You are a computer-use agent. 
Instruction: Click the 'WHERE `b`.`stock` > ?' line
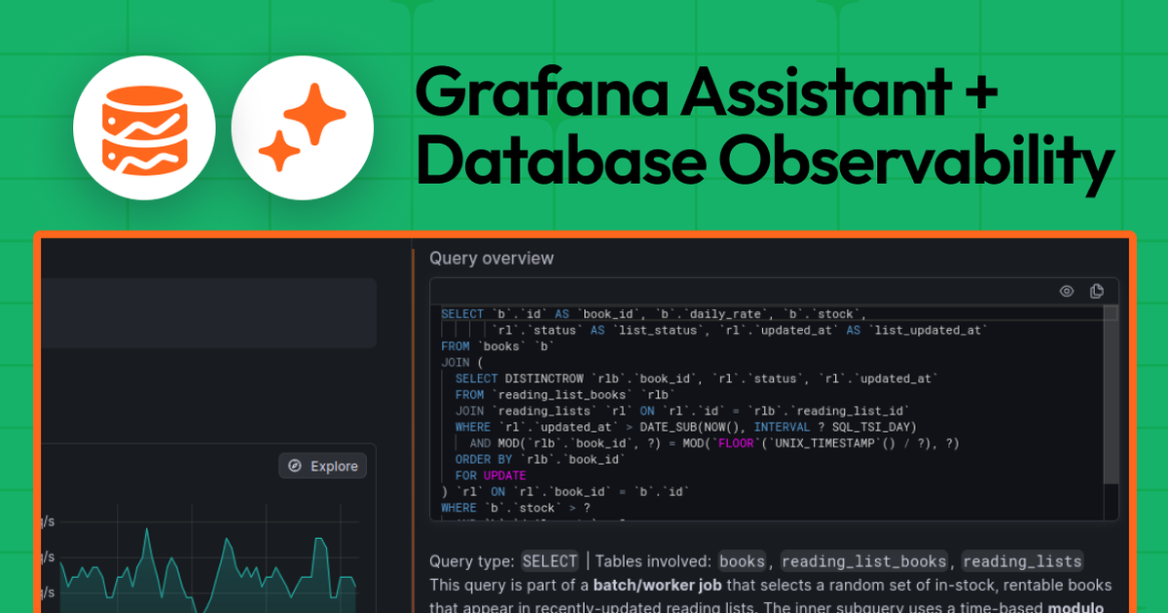(x=516, y=508)
